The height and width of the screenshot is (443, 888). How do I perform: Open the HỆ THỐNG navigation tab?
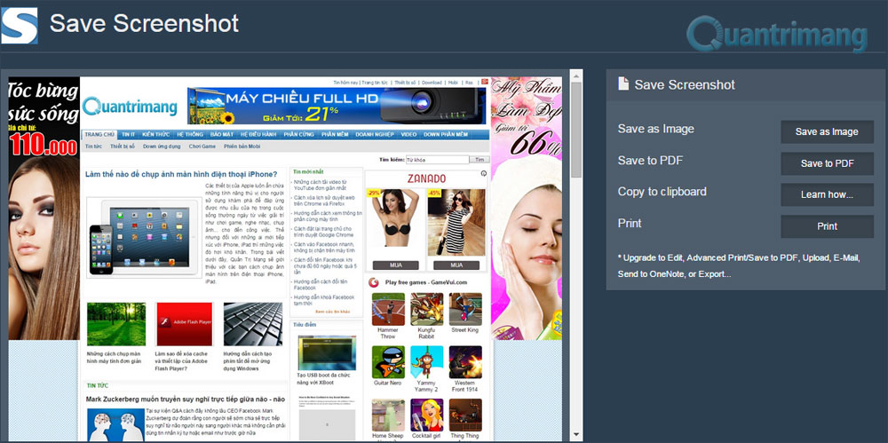tap(190, 135)
